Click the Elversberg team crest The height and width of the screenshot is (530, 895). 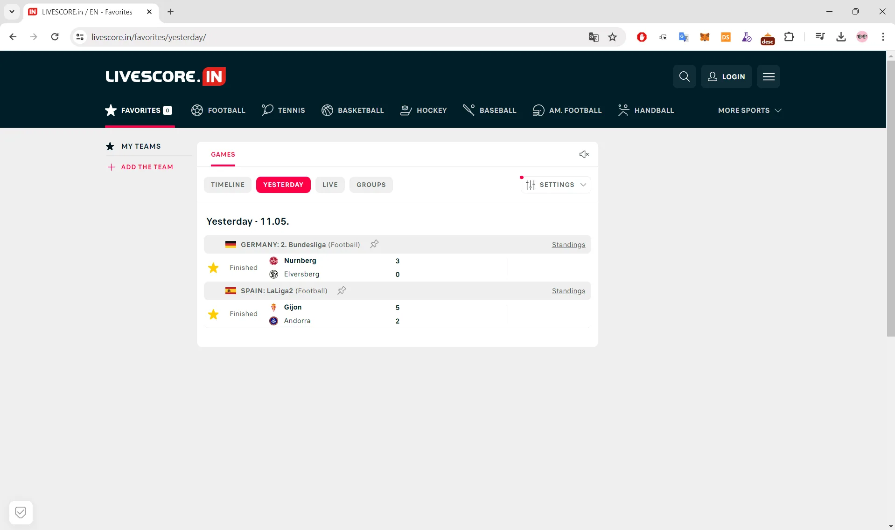(274, 274)
